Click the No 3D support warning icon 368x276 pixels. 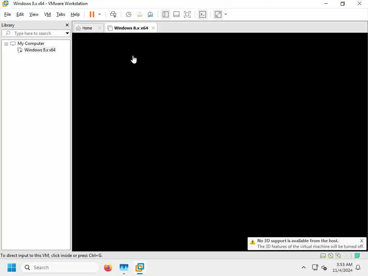(x=253, y=242)
